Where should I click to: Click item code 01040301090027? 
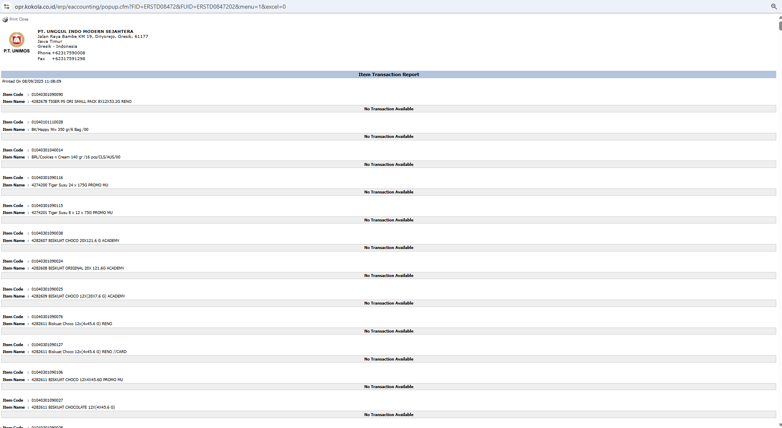[47, 400]
